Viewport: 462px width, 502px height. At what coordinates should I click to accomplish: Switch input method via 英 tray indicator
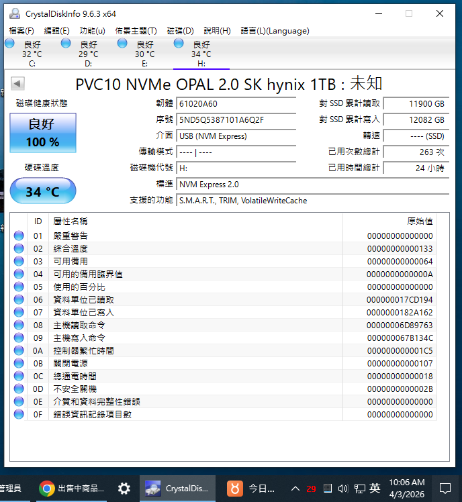pyautogui.click(x=375, y=488)
